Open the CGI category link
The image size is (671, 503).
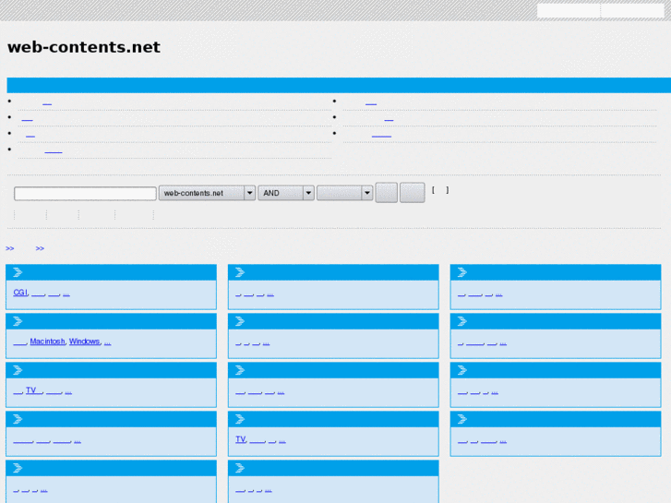[x=20, y=293]
